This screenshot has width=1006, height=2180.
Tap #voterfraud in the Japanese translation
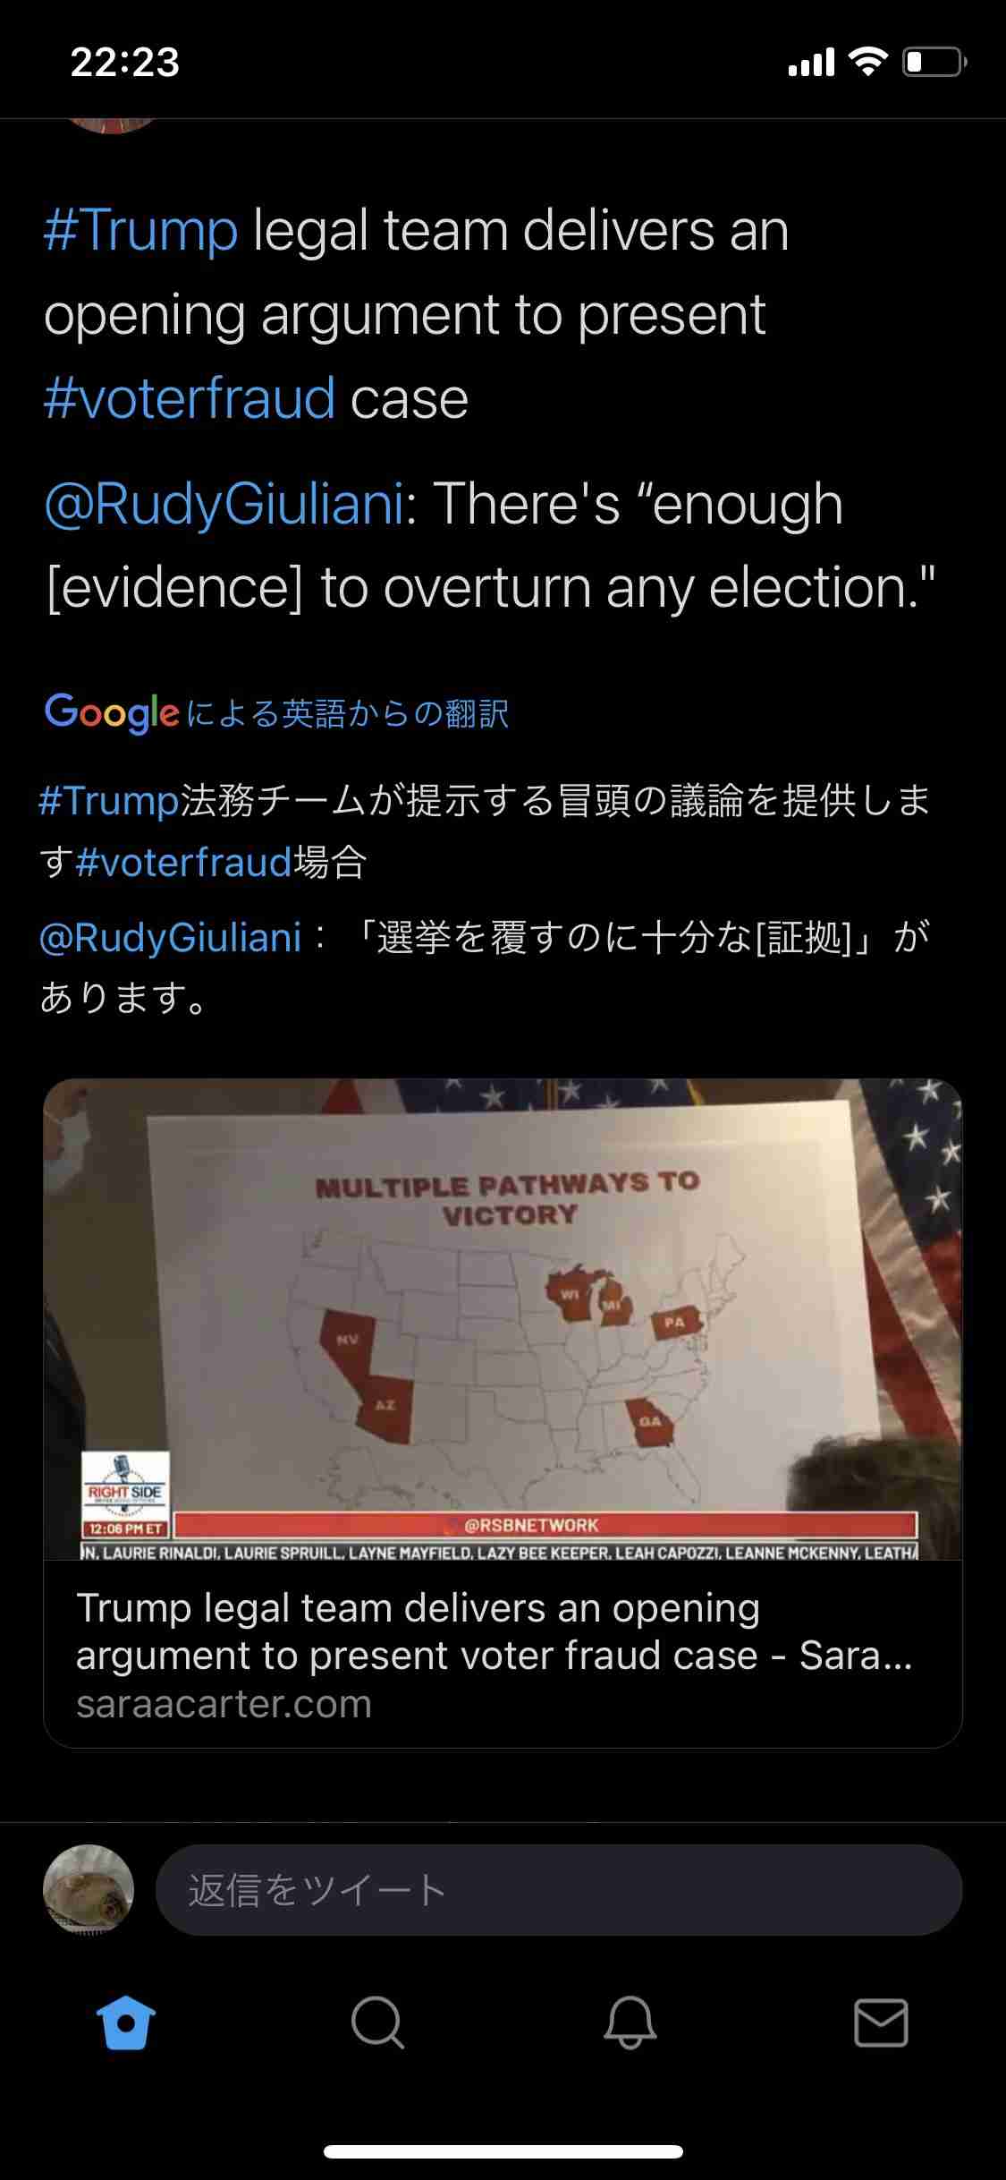point(184,863)
